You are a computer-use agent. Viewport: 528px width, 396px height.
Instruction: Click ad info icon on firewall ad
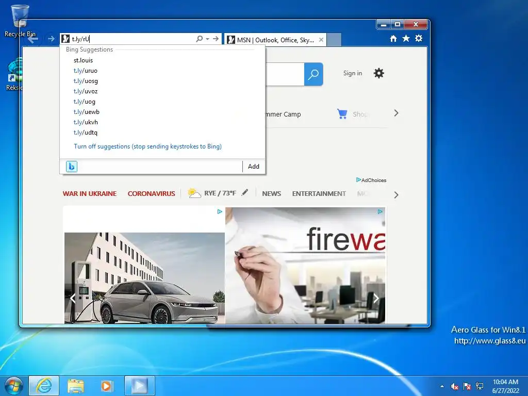click(380, 211)
